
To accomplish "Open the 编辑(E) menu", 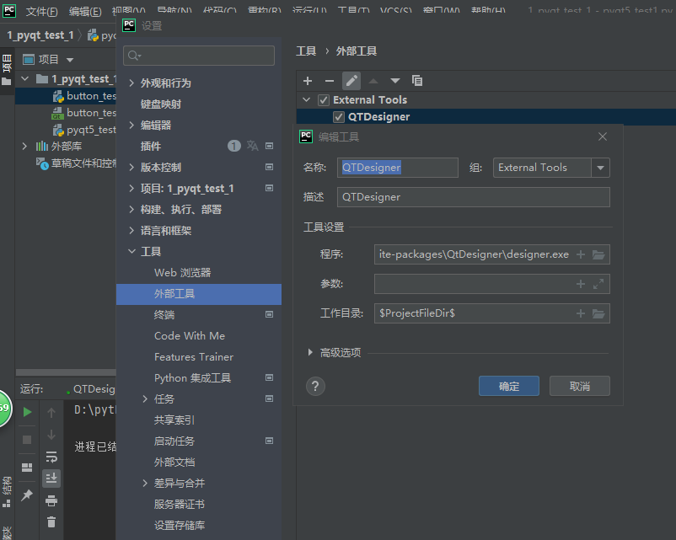I will pos(85,11).
